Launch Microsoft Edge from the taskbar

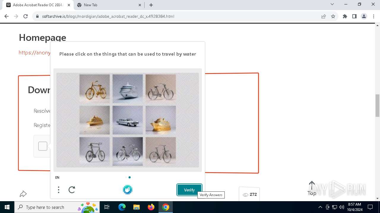coord(122,207)
